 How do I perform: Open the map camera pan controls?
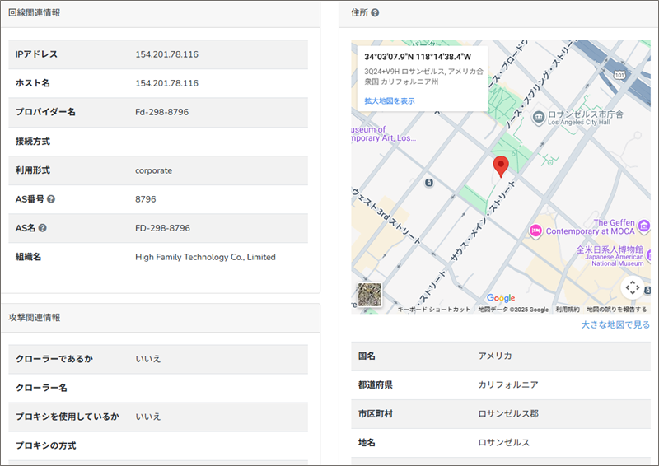pos(632,287)
